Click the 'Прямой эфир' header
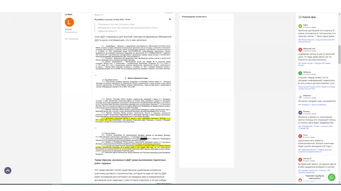Image resolution: width=341 pixels, height=191 pixels. 309,17
